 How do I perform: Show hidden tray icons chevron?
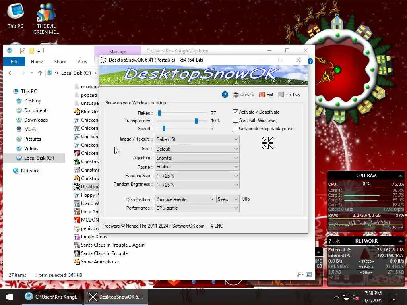[336, 297]
